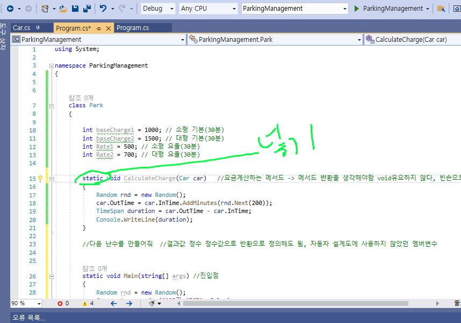This screenshot has width=461, height=323.
Task: Collapse the CalculateCharge method block
Action: point(52,179)
